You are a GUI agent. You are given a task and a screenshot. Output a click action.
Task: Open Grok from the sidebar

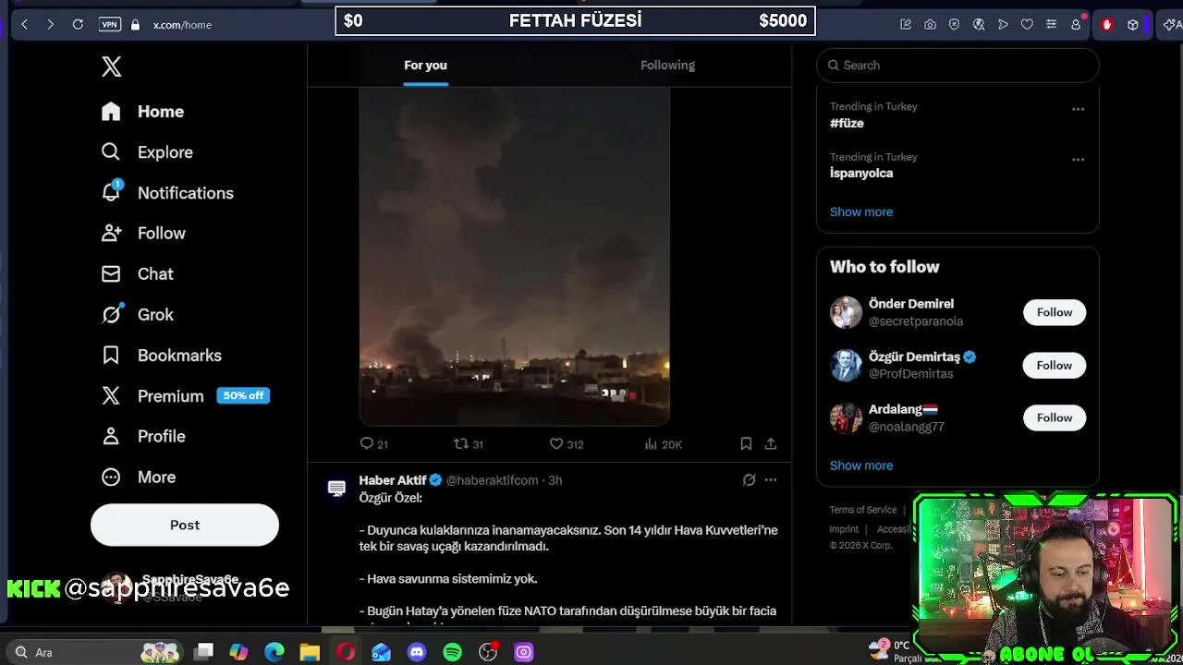coord(138,315)
